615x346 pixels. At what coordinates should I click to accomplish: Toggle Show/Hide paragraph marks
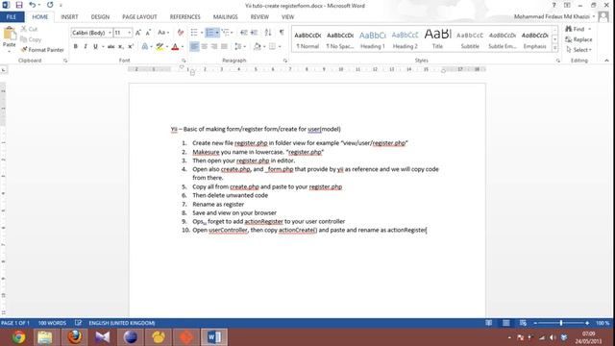282,33
